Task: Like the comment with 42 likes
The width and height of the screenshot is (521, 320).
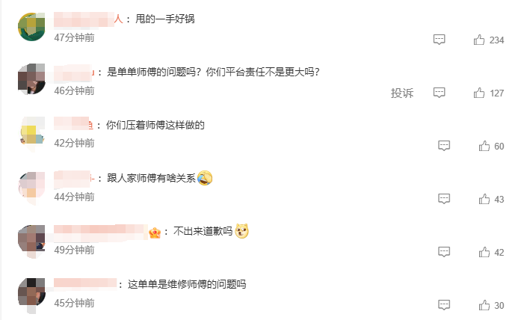Action: click(x=484, y=252)
